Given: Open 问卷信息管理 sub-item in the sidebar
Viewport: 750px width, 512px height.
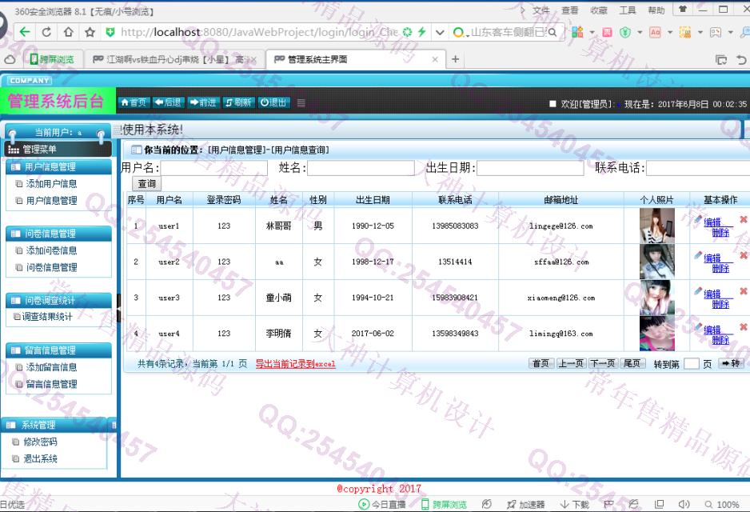Looking at the screenshot, I should (51, 267).
